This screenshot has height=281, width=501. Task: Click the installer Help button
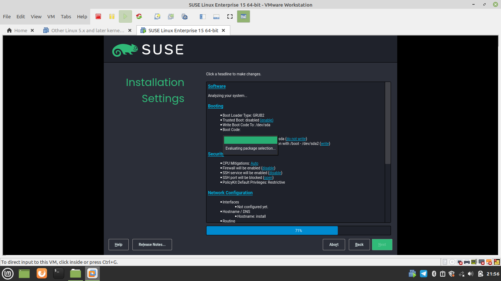[118, 244]
